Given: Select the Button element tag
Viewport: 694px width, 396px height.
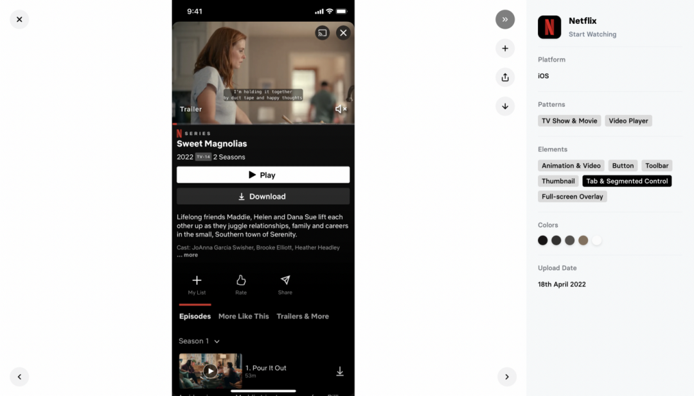Looking at the screenshot, I should coord(623,166).
